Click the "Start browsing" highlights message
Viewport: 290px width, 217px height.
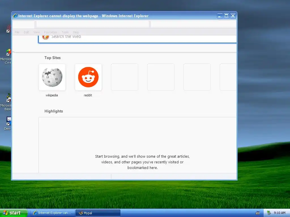[x=142, y=162]
